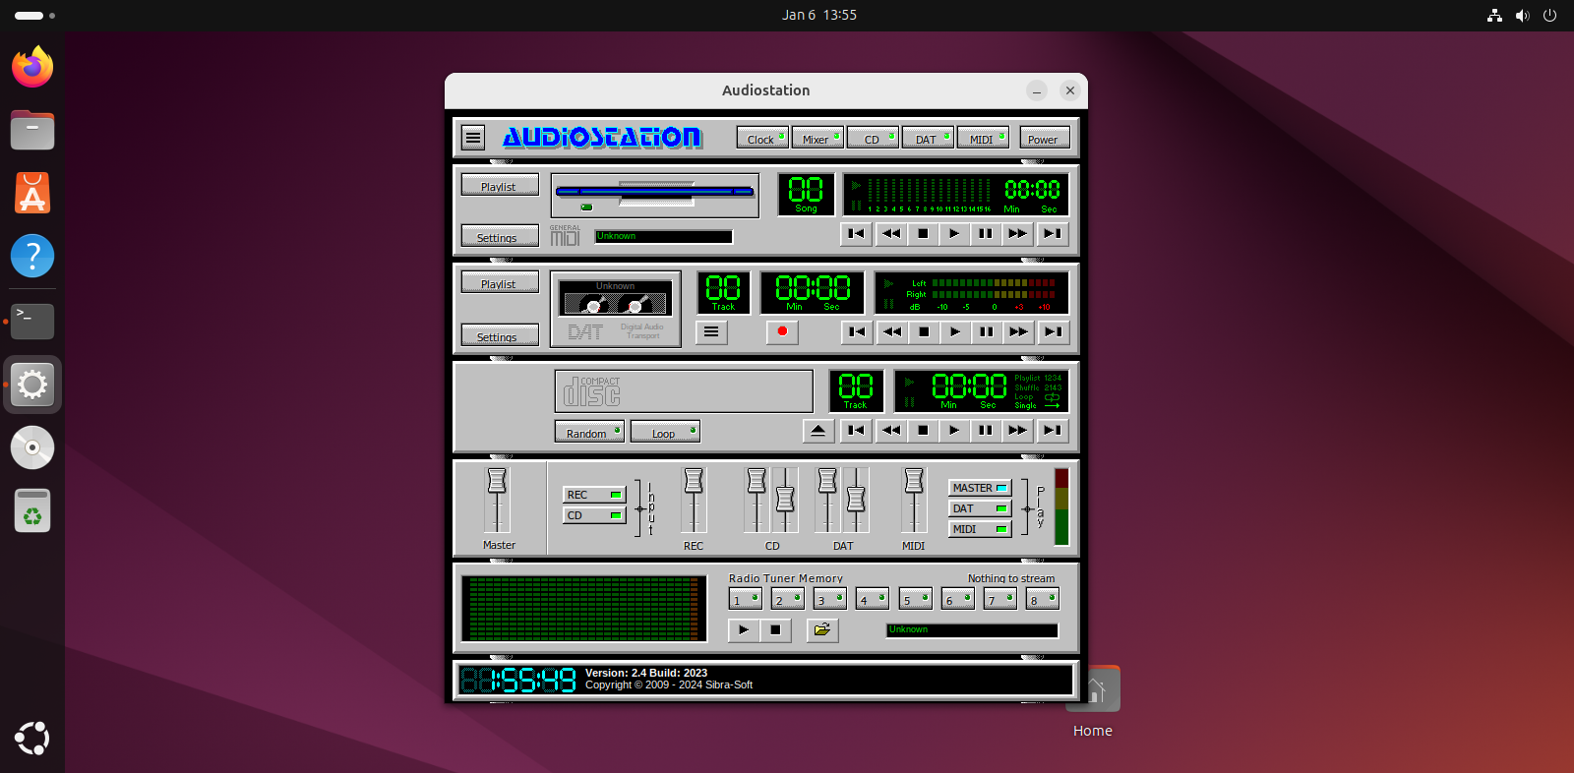Play the CD

(x=954, y=431)
